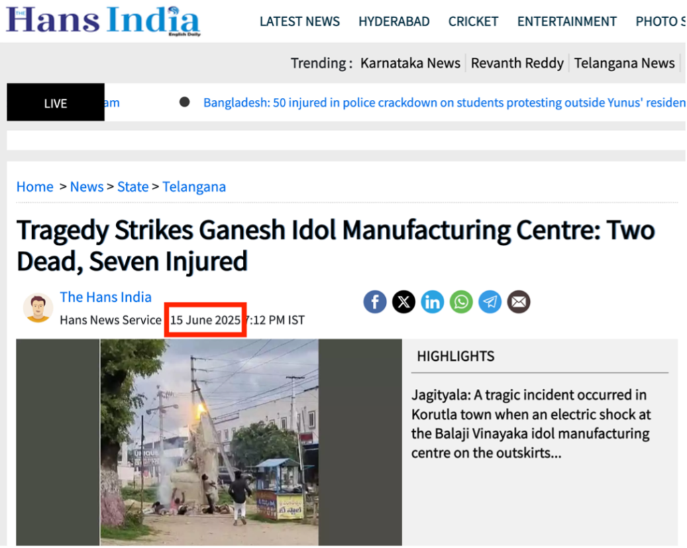Image resolution: width=687 pixels, height=548 pixels.
Task: Select the Telangana News trending link
Action: point(625,63)
